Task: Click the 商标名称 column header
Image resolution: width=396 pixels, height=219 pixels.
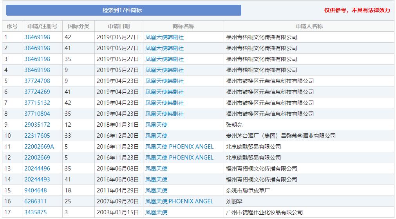Action: click(x=183, y=26)
